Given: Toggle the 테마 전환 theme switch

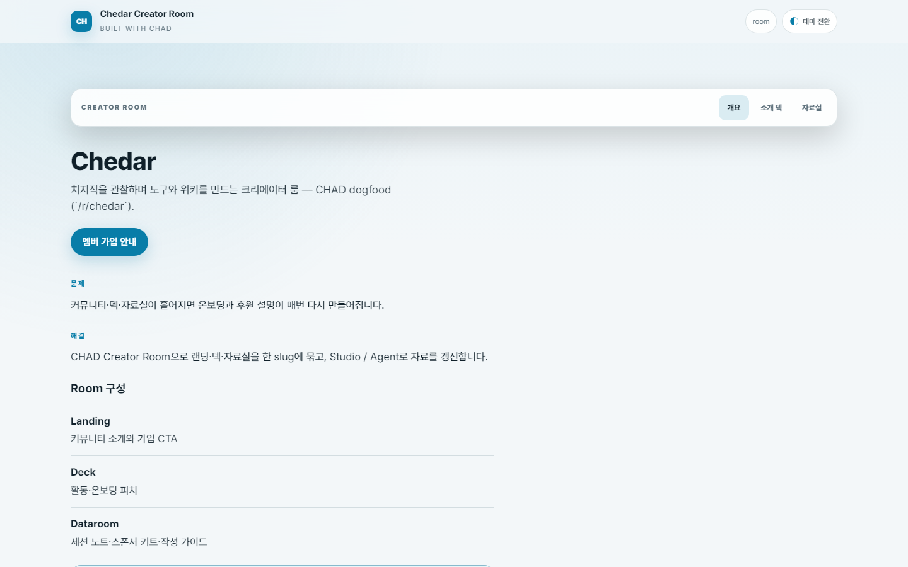Looking at the screenshot, I should 809,21.
